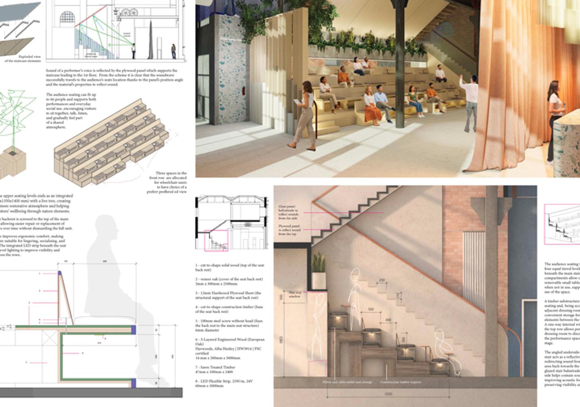The image size is (580, 407).
Task: Open the large perspective render of the audience seating
Action: tap(387, 89)
